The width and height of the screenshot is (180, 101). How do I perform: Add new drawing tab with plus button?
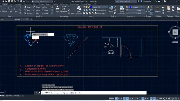point(31,19)
